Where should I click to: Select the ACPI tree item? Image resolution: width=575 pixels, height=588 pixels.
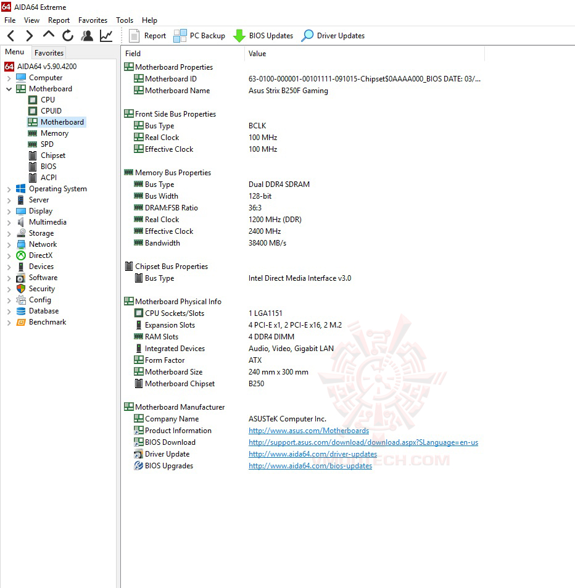(49, 177)
